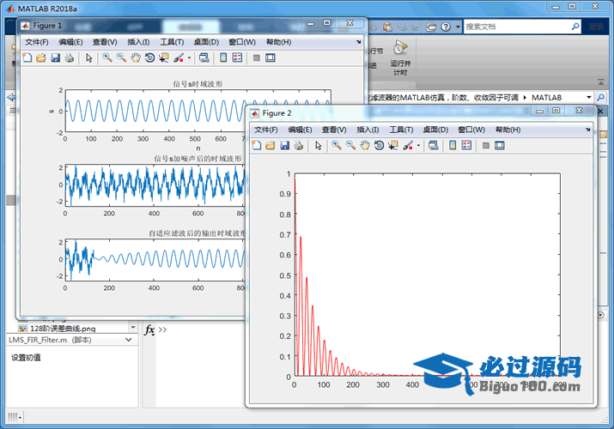Activate Zoom Out tool in Figure 2
The height and width of the screenshot is (429, 614).
(351, 146)
